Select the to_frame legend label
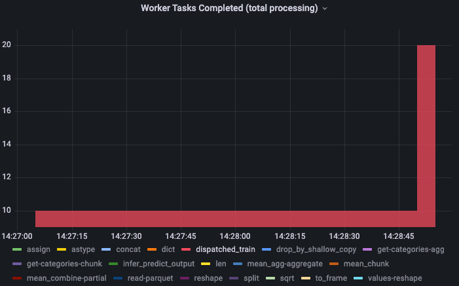The height and width of the screenshot is (286, 459). [331, 278]
